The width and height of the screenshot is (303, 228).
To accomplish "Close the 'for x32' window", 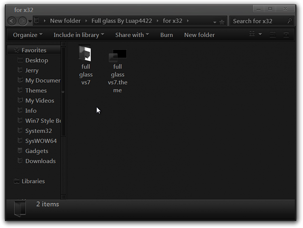I will (x=285, y=9).
